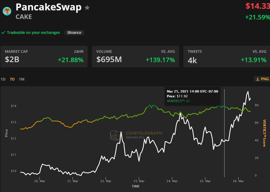This screenshot has width=270, height=192.
Task: Open the Volume $695M stat card
Action: [x=136, y=57]
